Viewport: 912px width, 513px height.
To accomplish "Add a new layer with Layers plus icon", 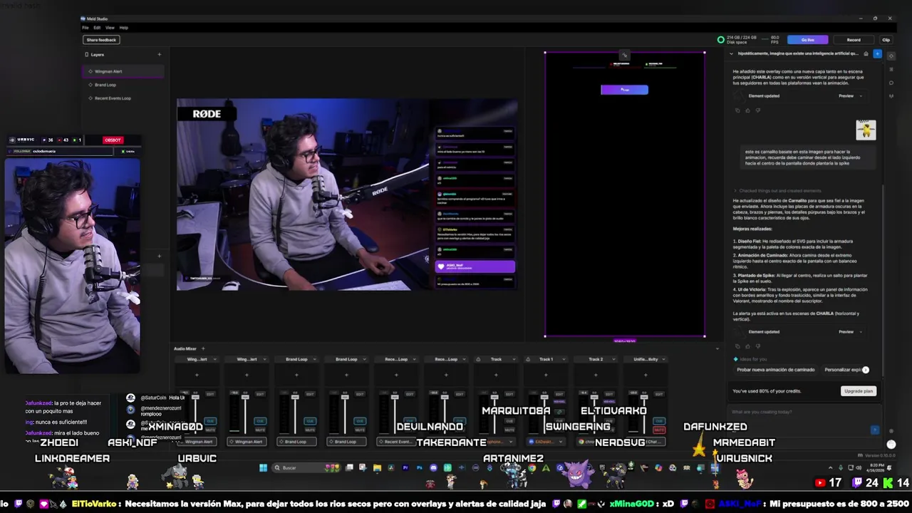I will point(159,54).
